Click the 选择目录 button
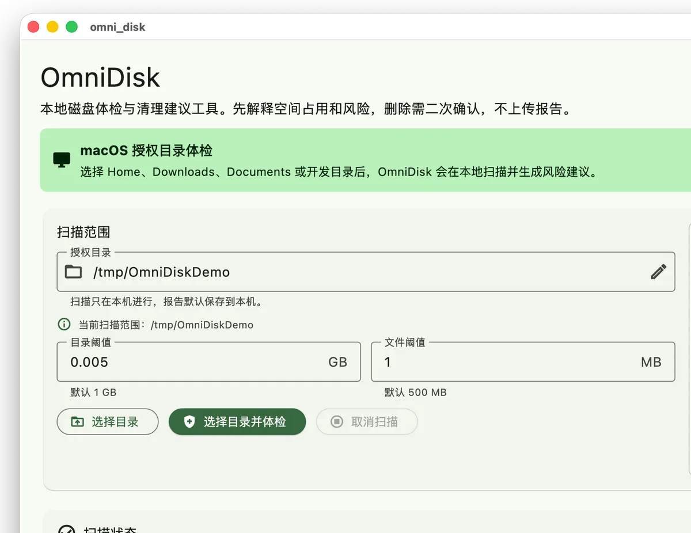691x533 pixels. pyautogui.click(x=108, y=422)
